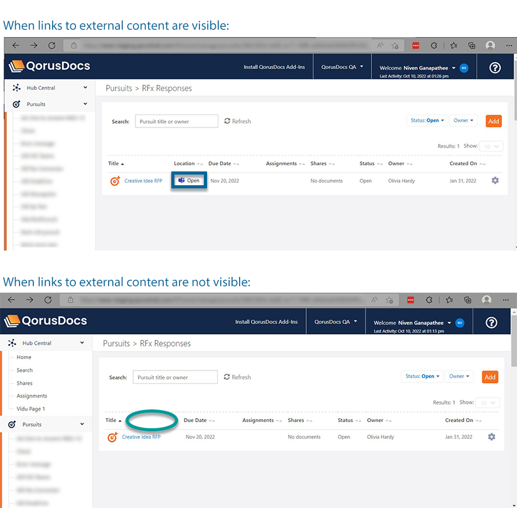Screen dimensions: 517x508
Task: Click browser back arrow in bottom screenshot
Action: 11,300
